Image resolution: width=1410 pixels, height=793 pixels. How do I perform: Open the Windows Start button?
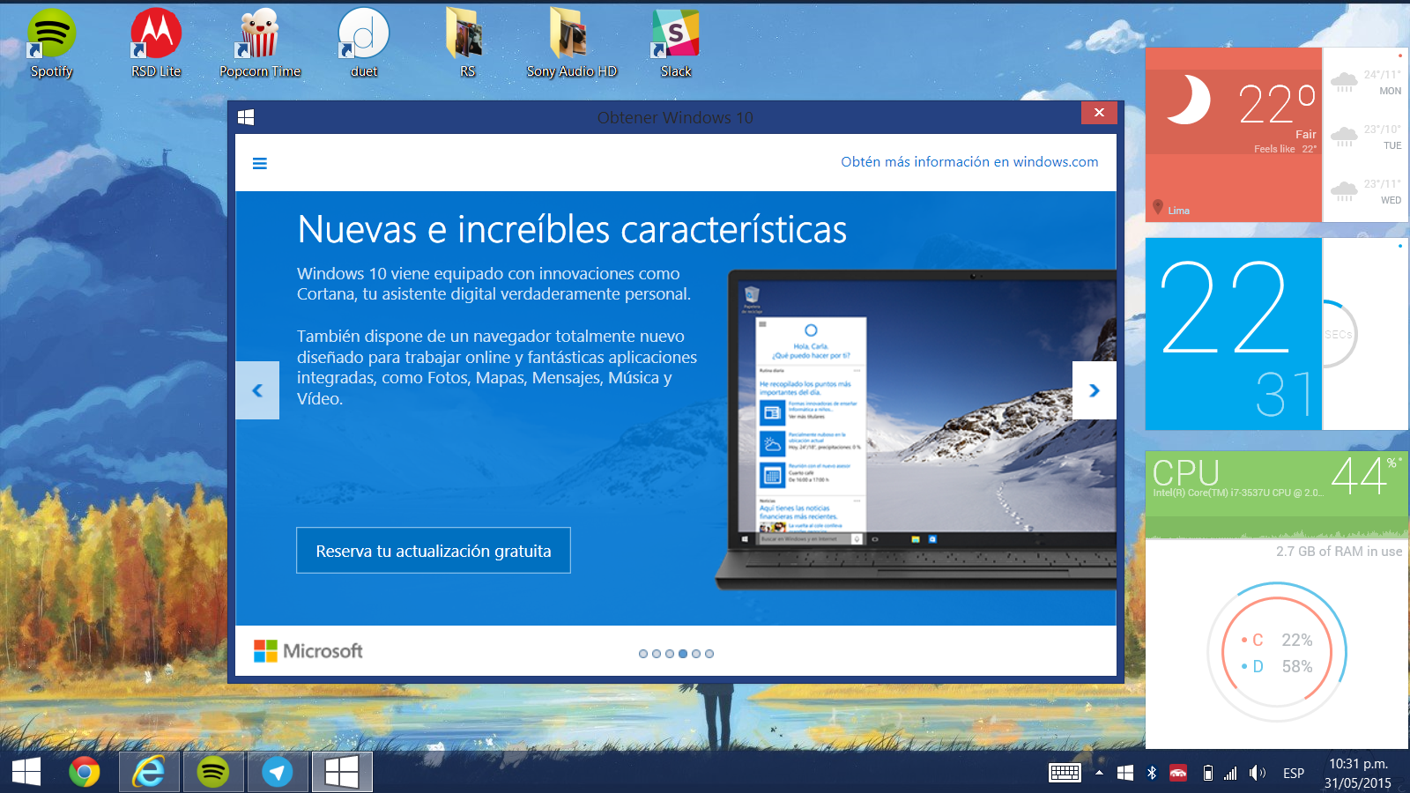click(26, 772)
